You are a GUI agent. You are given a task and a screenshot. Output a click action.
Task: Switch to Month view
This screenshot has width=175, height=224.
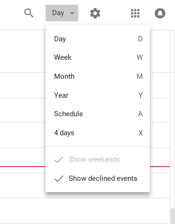pyautogui.click(x=98, y=76)
